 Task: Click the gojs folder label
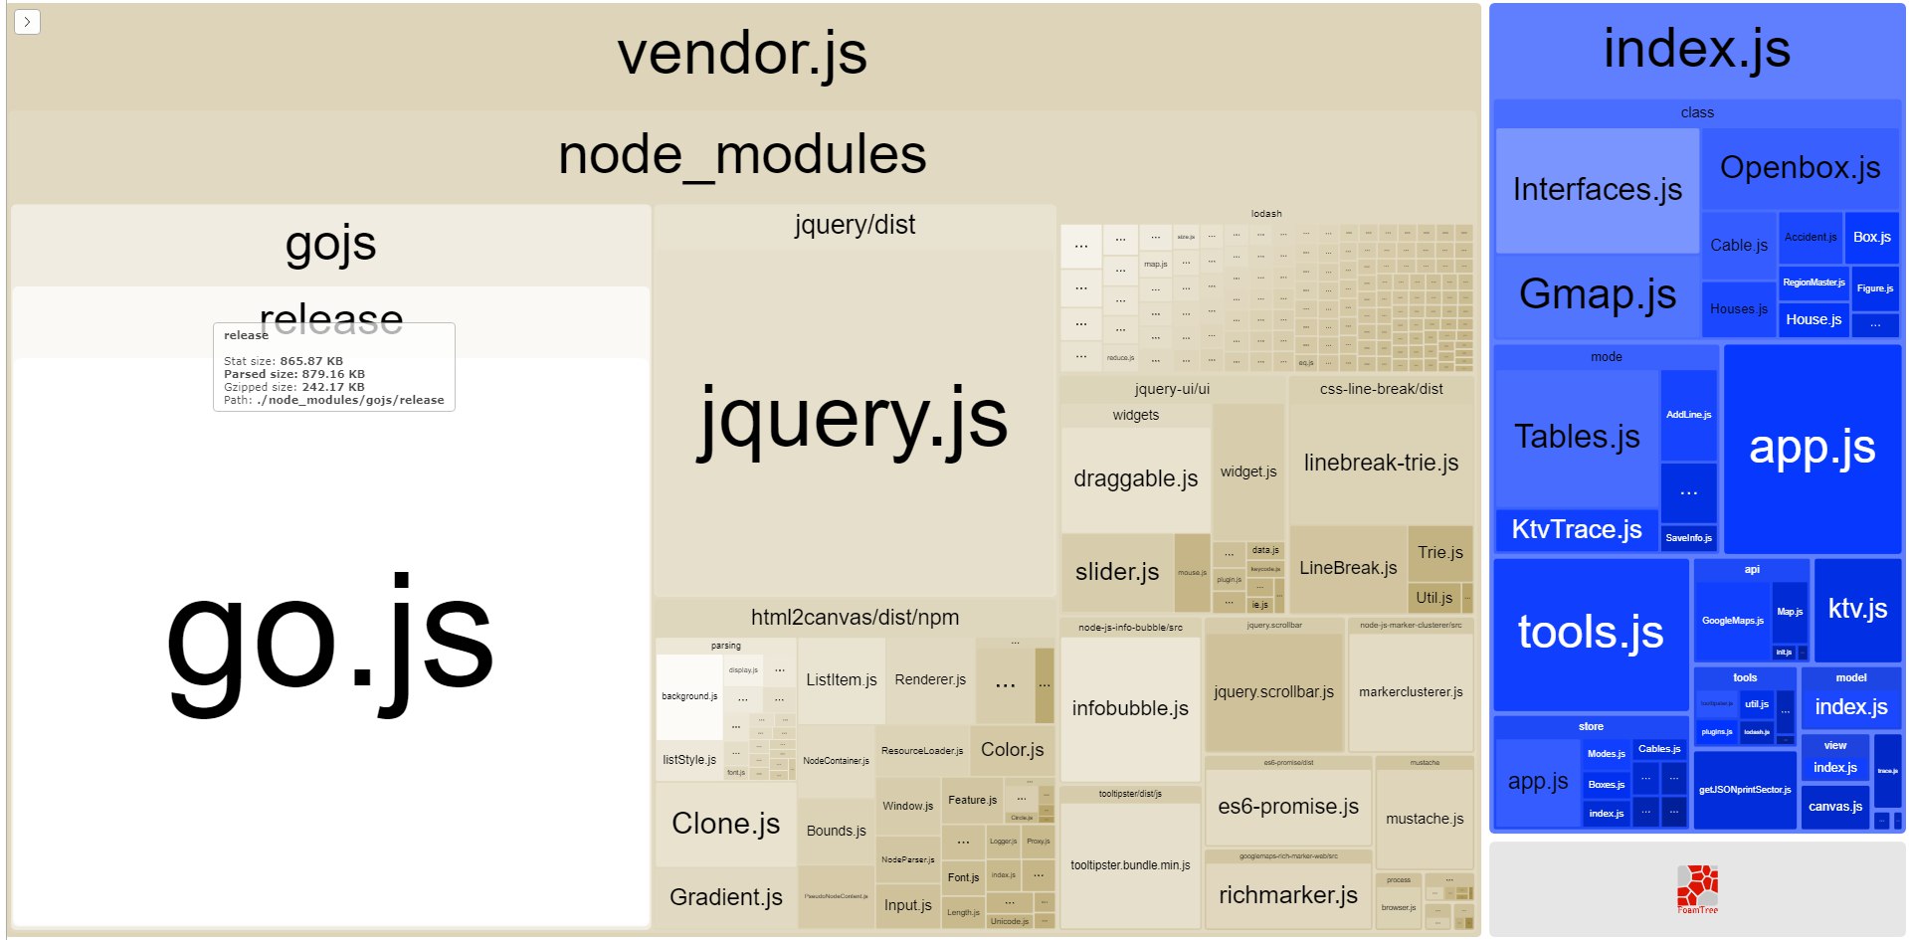tap(330, 244)
